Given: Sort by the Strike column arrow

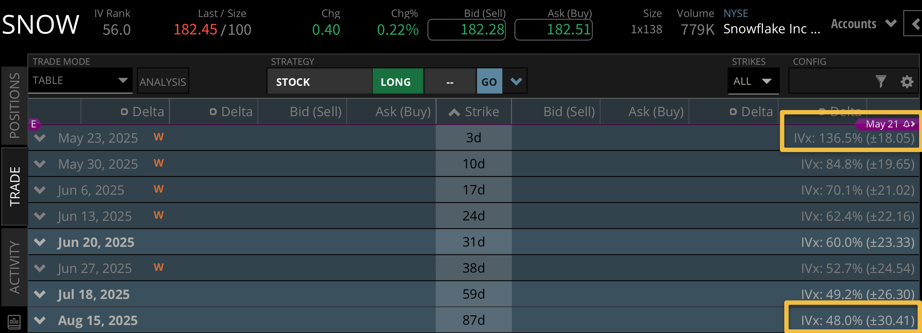Looking at the screenshot, I should [x=454, y=112].
